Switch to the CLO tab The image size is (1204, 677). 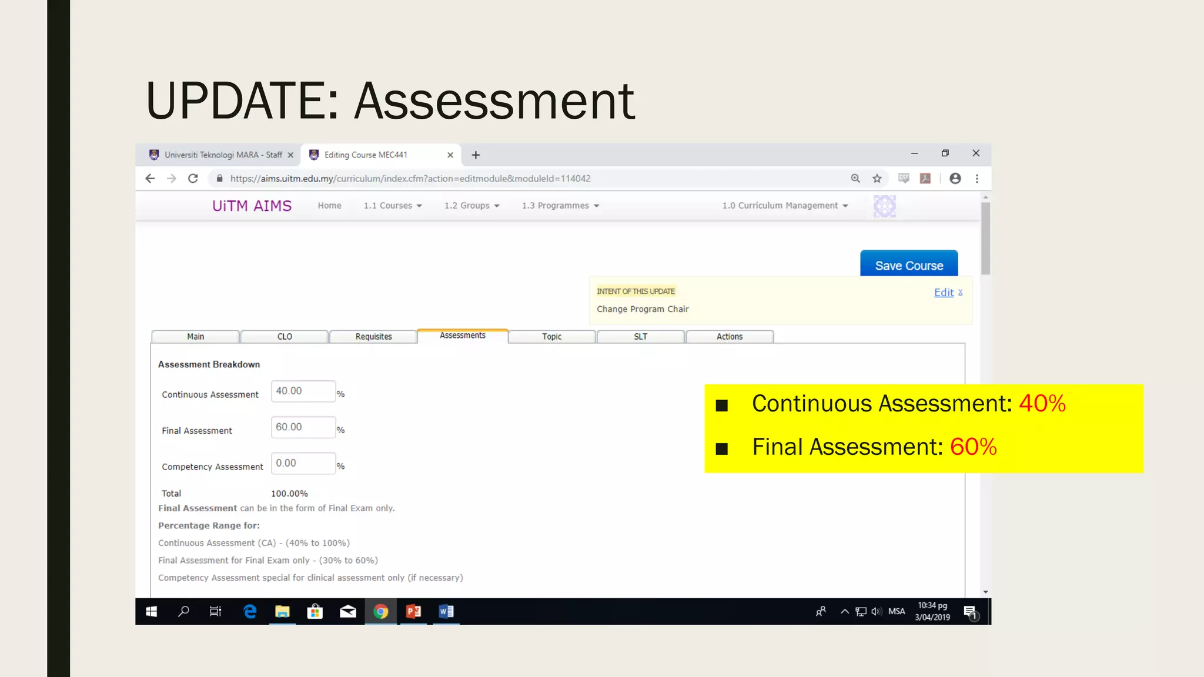[x=285, y=336]
